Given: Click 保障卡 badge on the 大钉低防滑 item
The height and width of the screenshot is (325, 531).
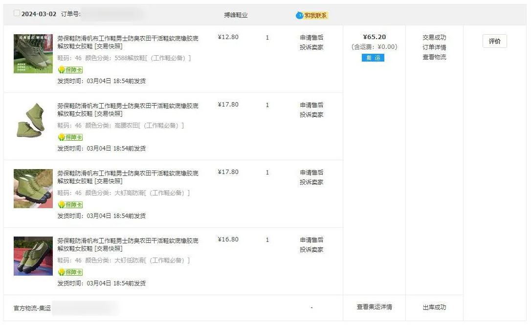Looking at the screenshot, I should (x=70, y=272).
